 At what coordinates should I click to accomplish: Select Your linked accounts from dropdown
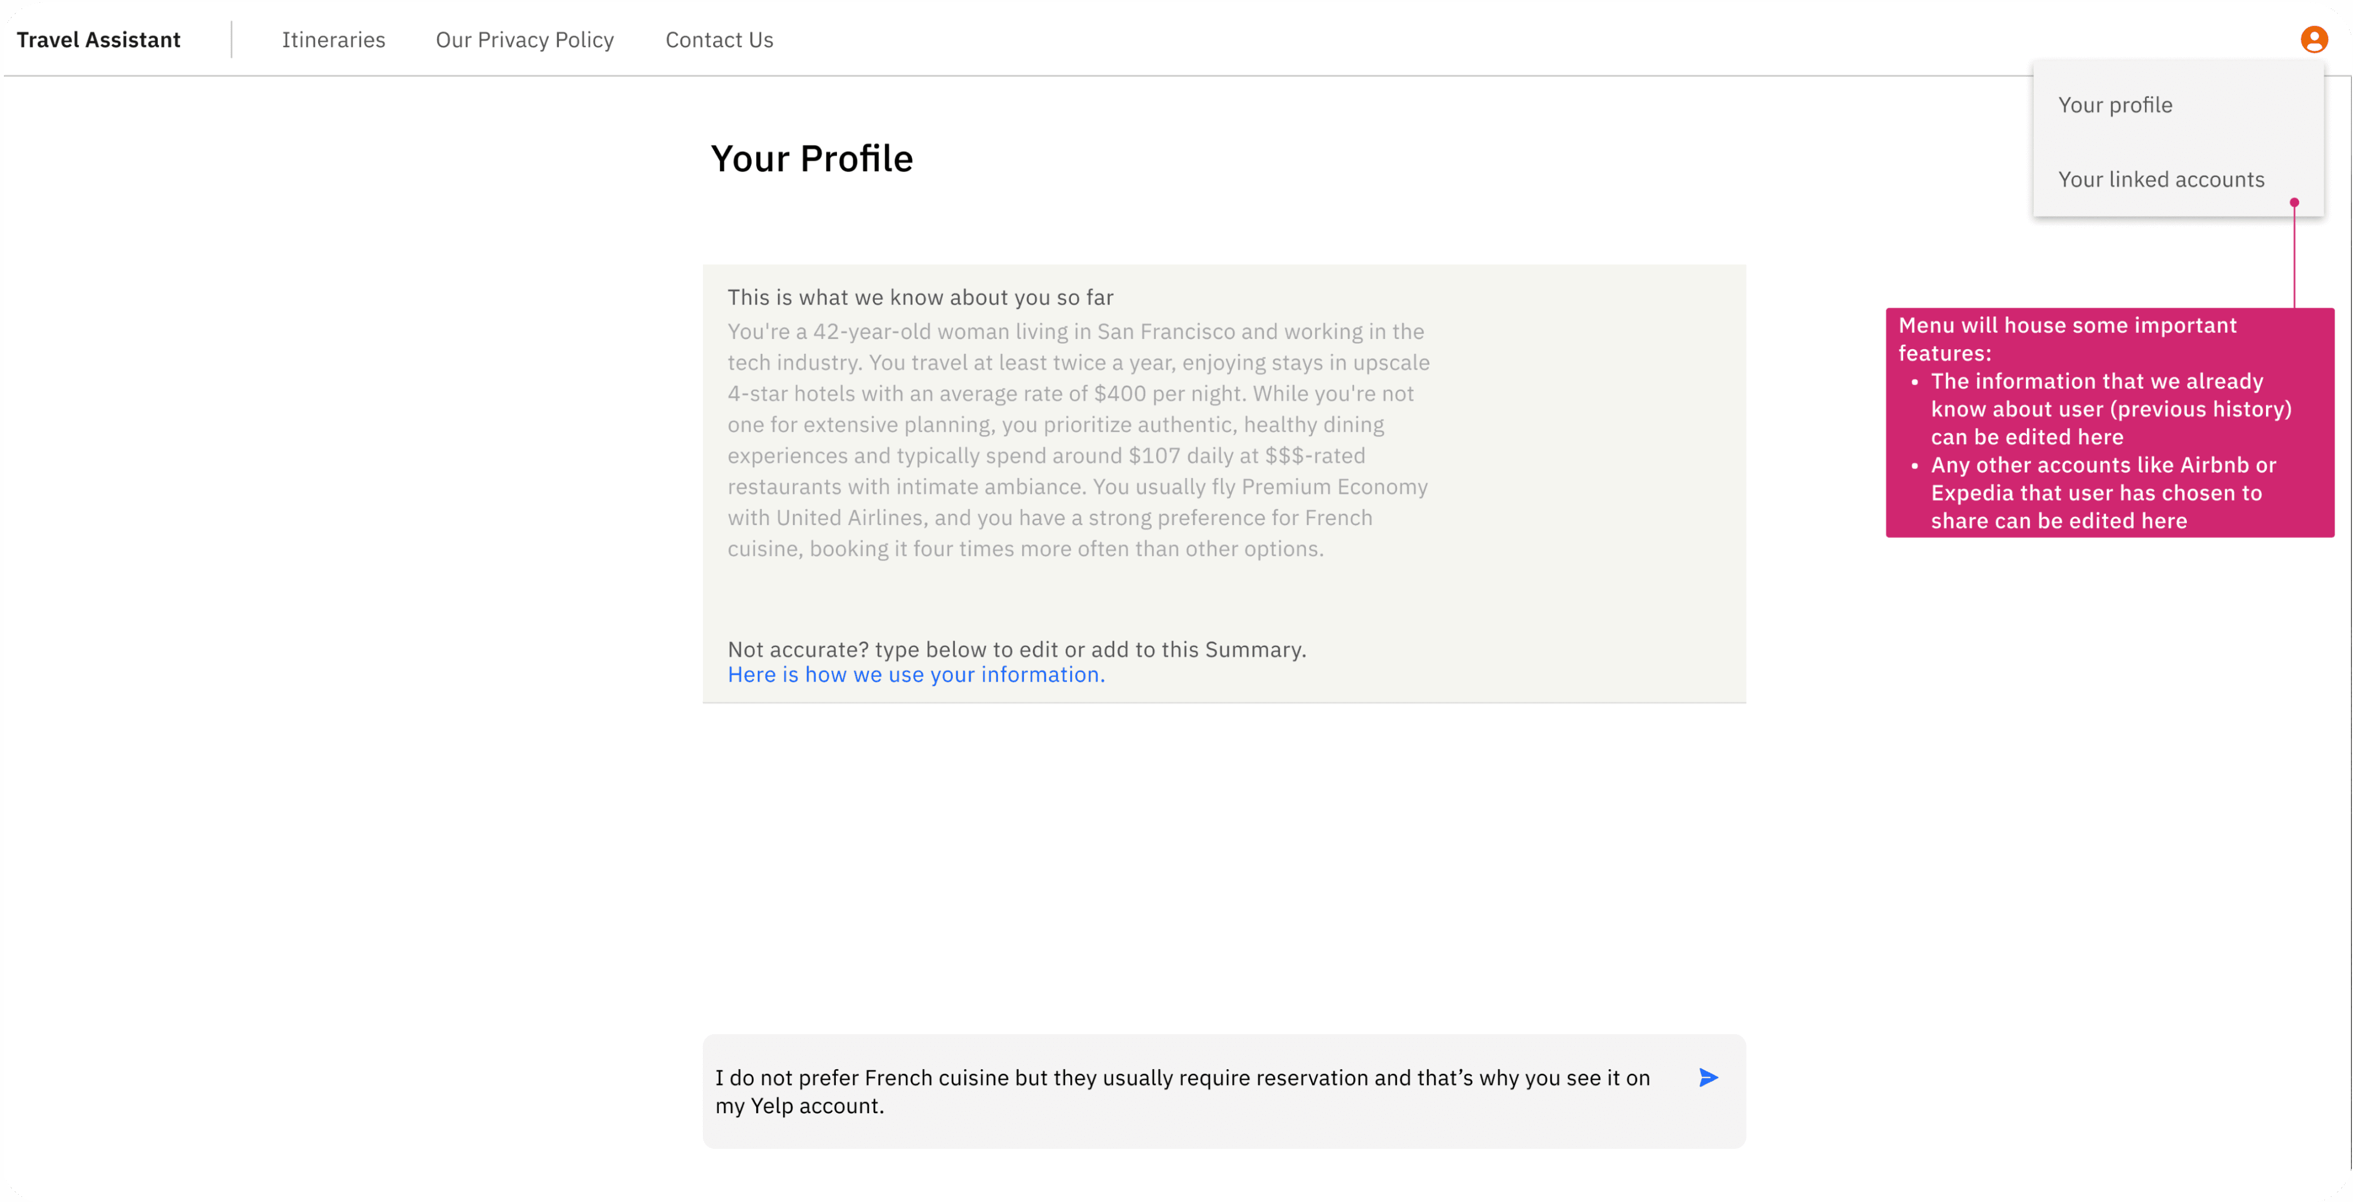point(2160,179)
